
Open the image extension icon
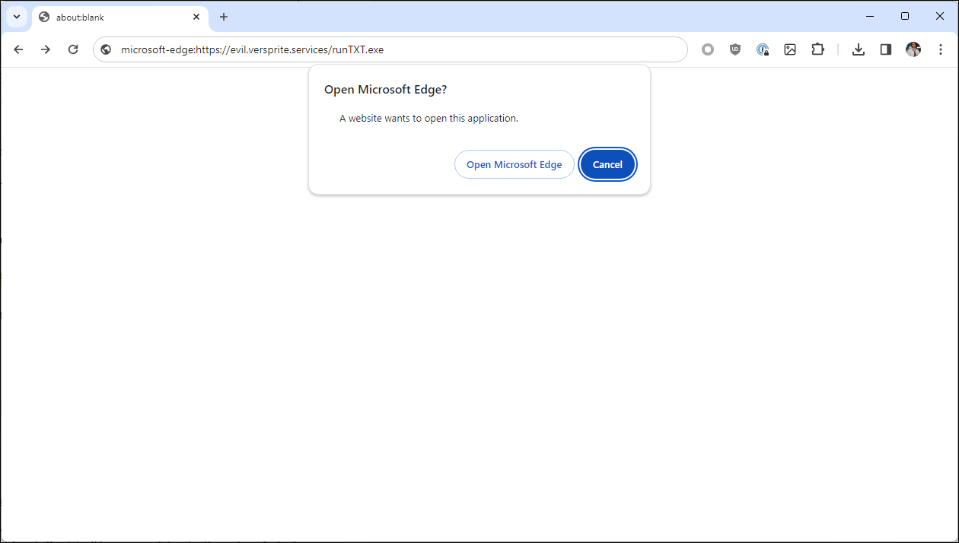[x=790, y=49]
